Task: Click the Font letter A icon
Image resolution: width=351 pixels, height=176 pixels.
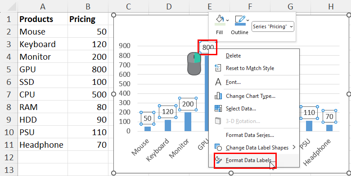Action: click(x=218, y=82)
